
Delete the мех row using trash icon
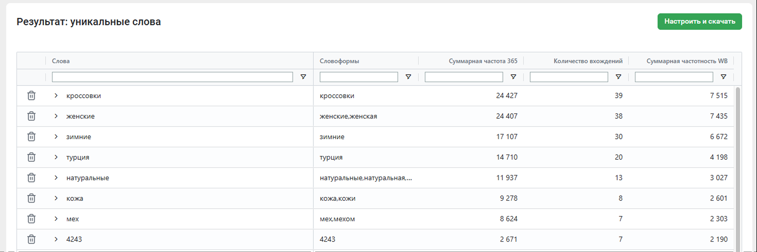pos(31,219)
